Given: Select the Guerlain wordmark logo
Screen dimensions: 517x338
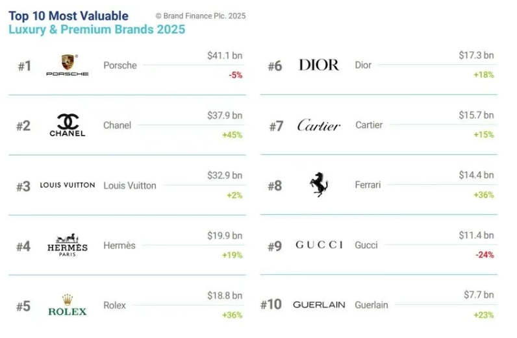Looking at the screenshot, I should tap(318, 305).
